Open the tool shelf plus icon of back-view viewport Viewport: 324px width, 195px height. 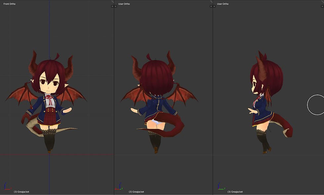(115, 6)
